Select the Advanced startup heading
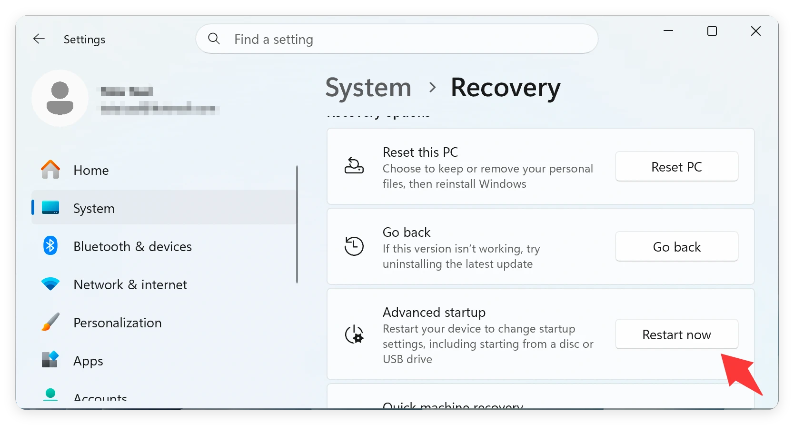 click(x=434, y=313)
